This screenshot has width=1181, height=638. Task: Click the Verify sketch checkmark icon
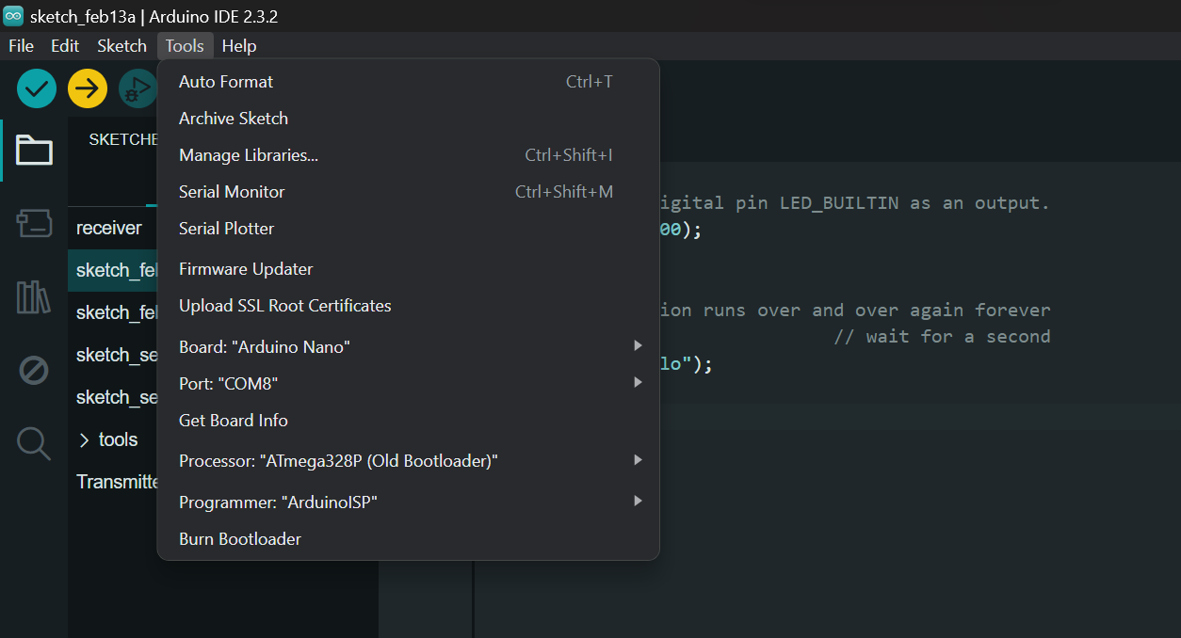pyautogui.click(x=35, y=88)
